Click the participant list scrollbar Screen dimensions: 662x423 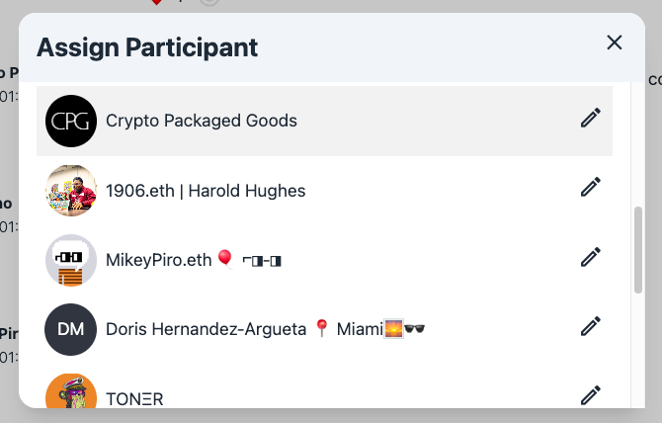pyautogui.click(x=638, y=249)
